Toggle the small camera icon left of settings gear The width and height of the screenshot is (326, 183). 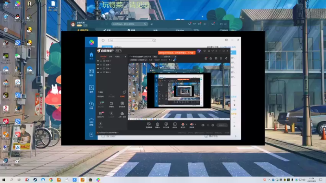(203, 125)
